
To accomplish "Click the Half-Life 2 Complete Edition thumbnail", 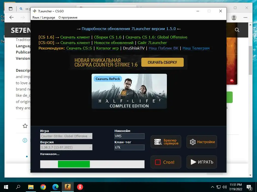I will point(129,91).
